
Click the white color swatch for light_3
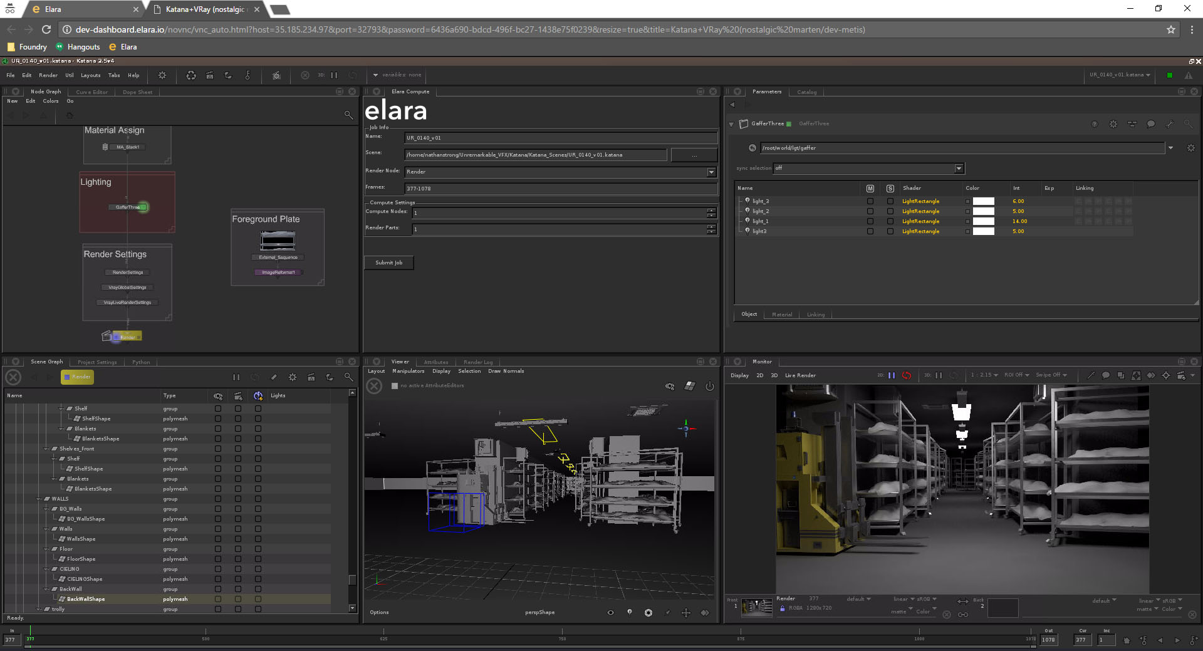[983, 201]
